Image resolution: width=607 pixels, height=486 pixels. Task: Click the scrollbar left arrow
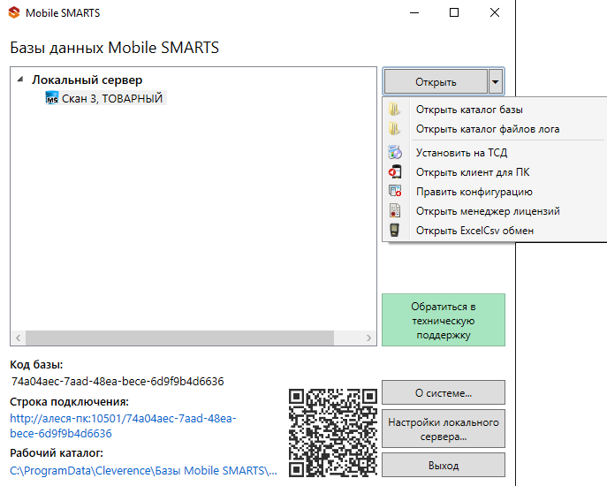tap(19, 338)
